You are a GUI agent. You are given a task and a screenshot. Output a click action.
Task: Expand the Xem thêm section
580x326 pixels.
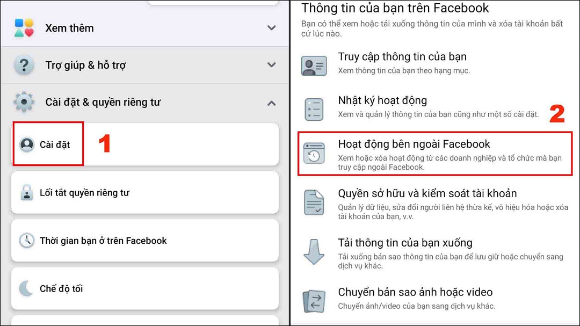(272, 27)
